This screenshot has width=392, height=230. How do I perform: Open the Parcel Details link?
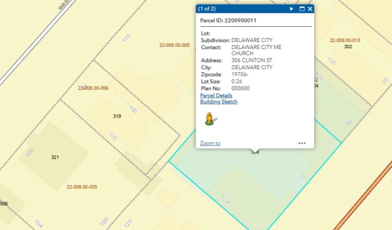click(216, 95)
